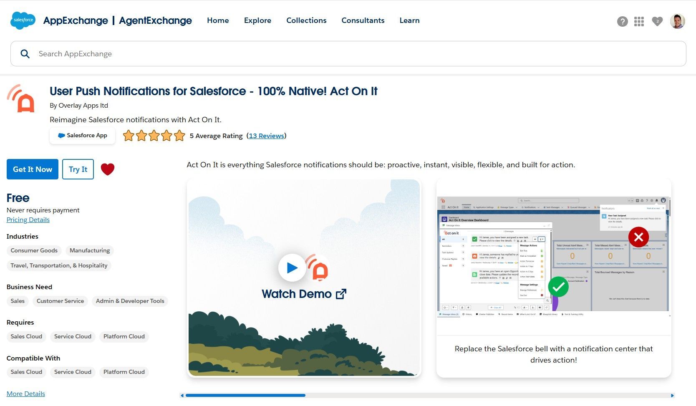Click Sales Cloud under Compatible With
The height and width of the screenshot is (406, 696).
click(26, 372)
